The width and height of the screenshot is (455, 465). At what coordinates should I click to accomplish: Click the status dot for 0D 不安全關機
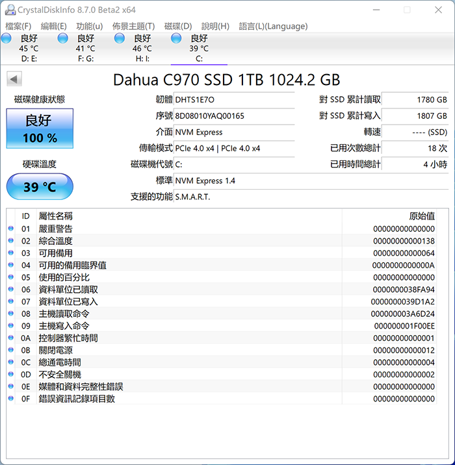click(x=11, y=374)
